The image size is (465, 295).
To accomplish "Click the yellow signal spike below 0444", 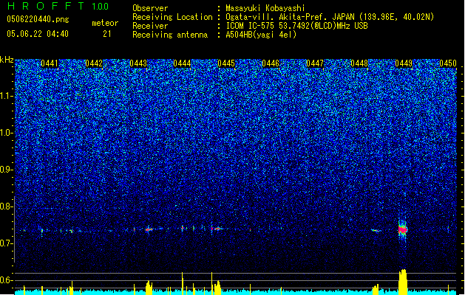I will (x=183, y=283).
